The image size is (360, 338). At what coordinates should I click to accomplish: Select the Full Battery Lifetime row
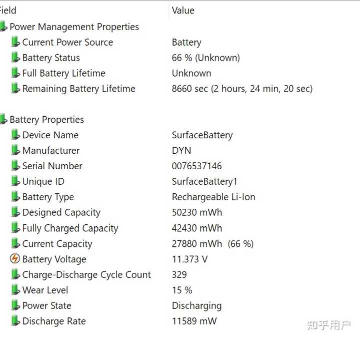click(x=180, y=73)
